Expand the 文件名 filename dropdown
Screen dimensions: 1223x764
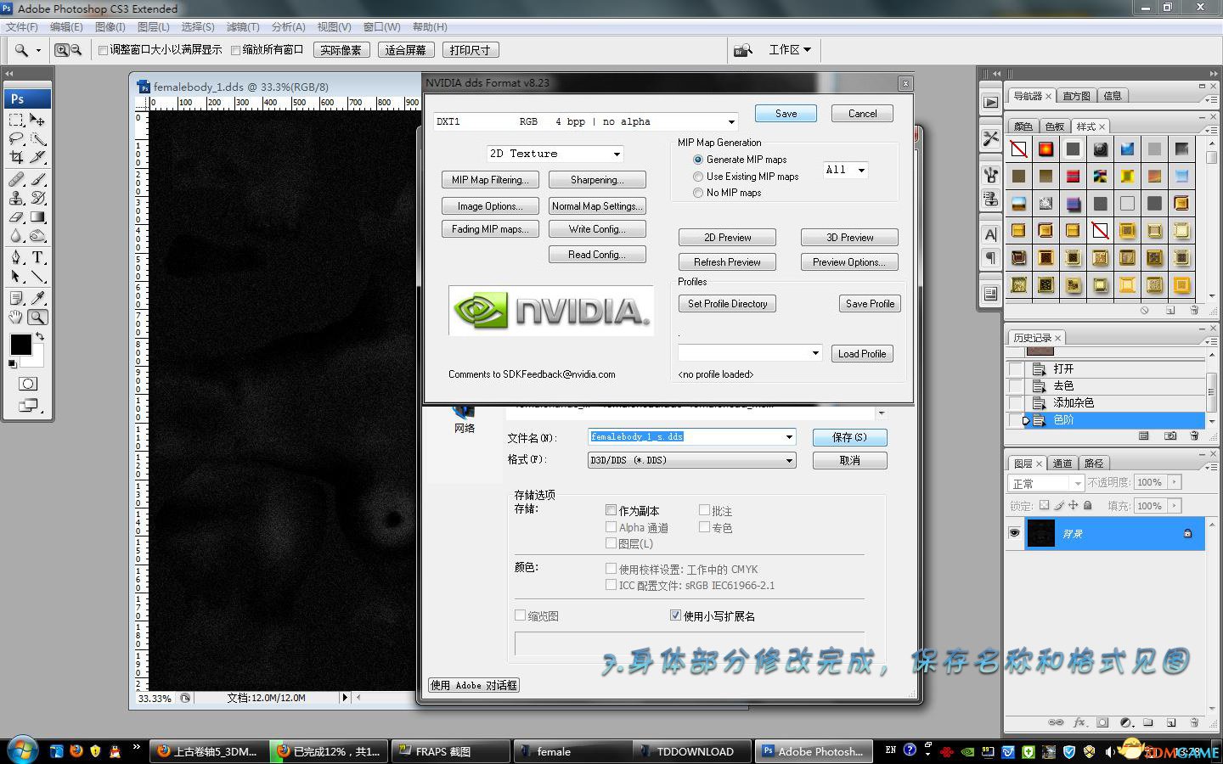coord(789,437)
